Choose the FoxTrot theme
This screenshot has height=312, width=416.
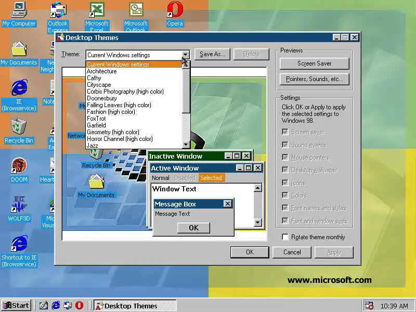(x=134, y=119)
